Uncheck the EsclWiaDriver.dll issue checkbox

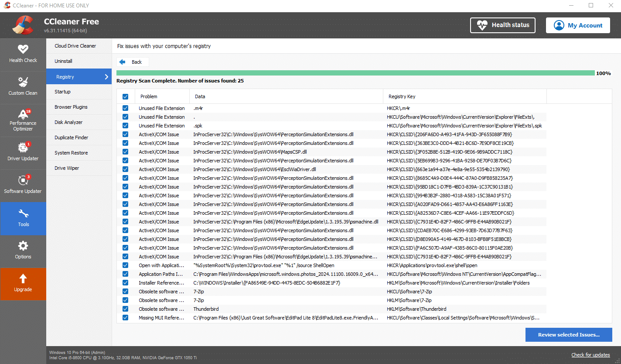pos(126,169)
